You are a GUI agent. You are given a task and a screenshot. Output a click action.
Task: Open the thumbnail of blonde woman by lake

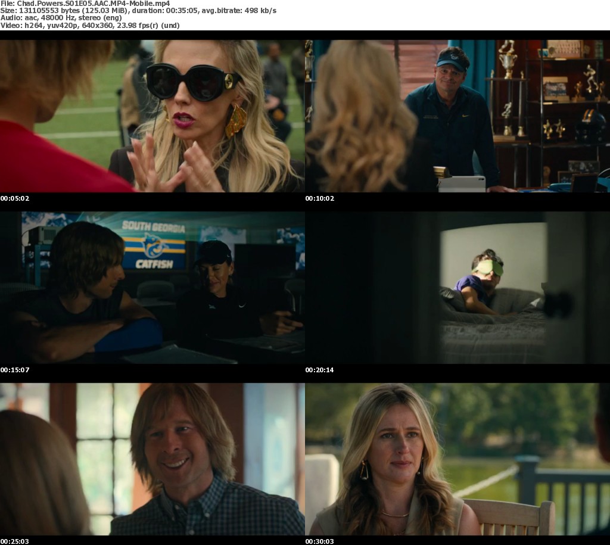click(x=457, y=459)
